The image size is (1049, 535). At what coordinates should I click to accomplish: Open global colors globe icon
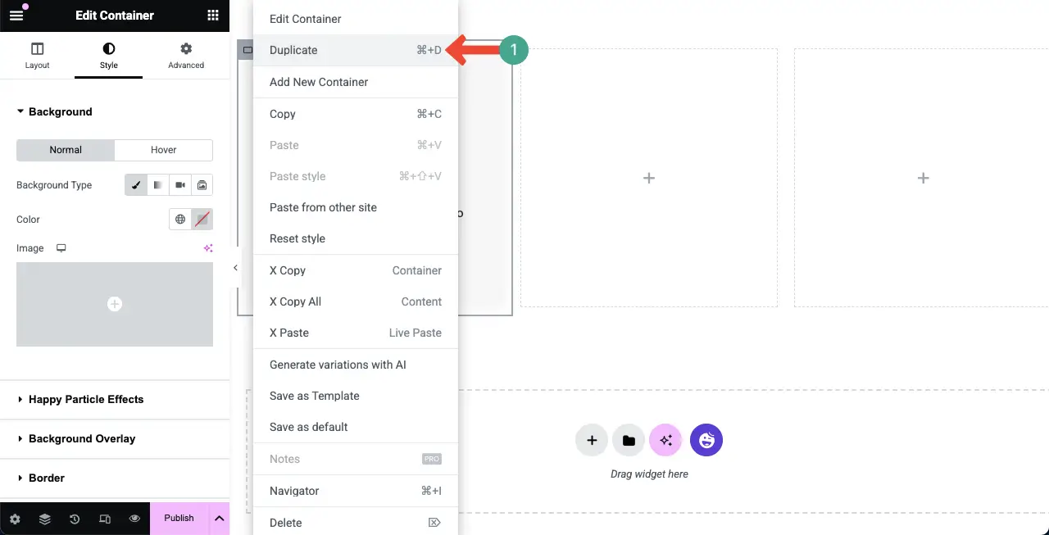click(180, 220)
